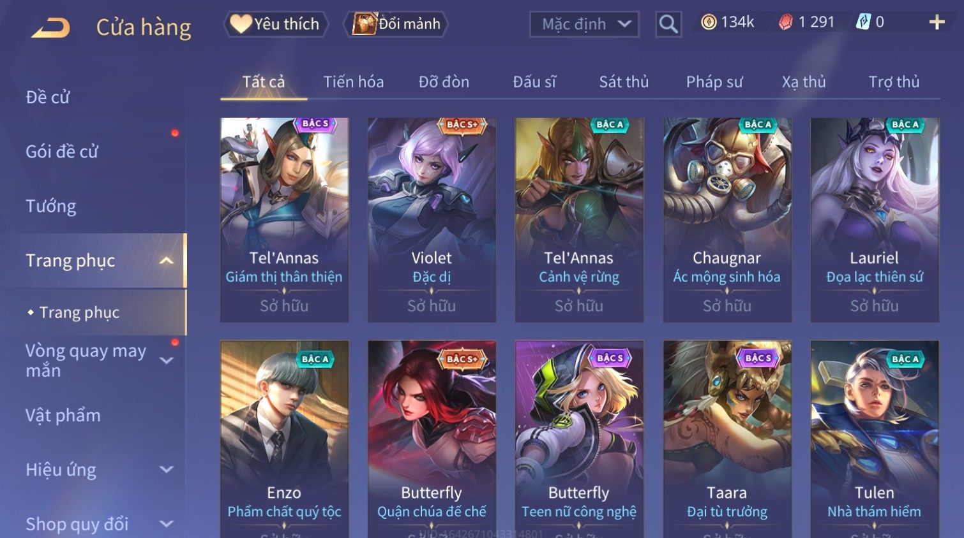
Task: Tap the back arrow icon
Action: click(x=50, y=28)
